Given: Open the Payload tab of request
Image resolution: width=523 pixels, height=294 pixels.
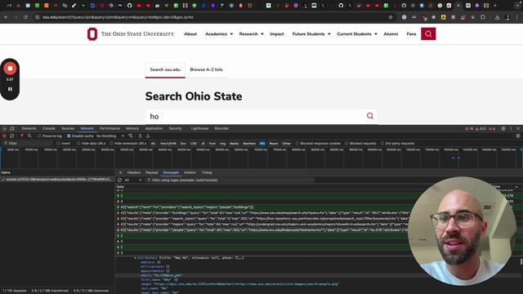Looking at the screenshot, I should click(152, 172).
